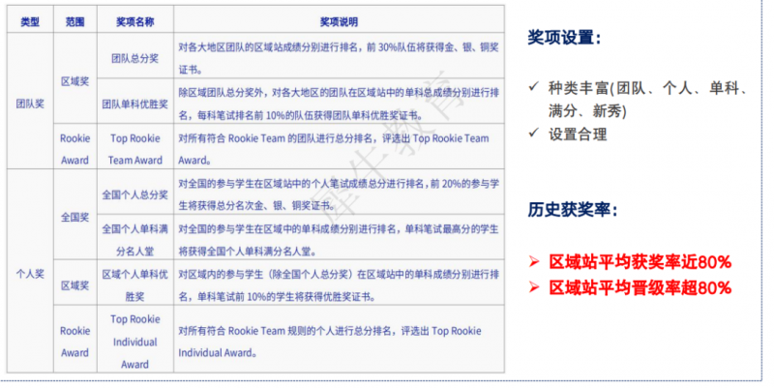Viewport: 774px width, 388px height.
Task: Click the checkmark beside 种类丰富
Action: (533, 87)
